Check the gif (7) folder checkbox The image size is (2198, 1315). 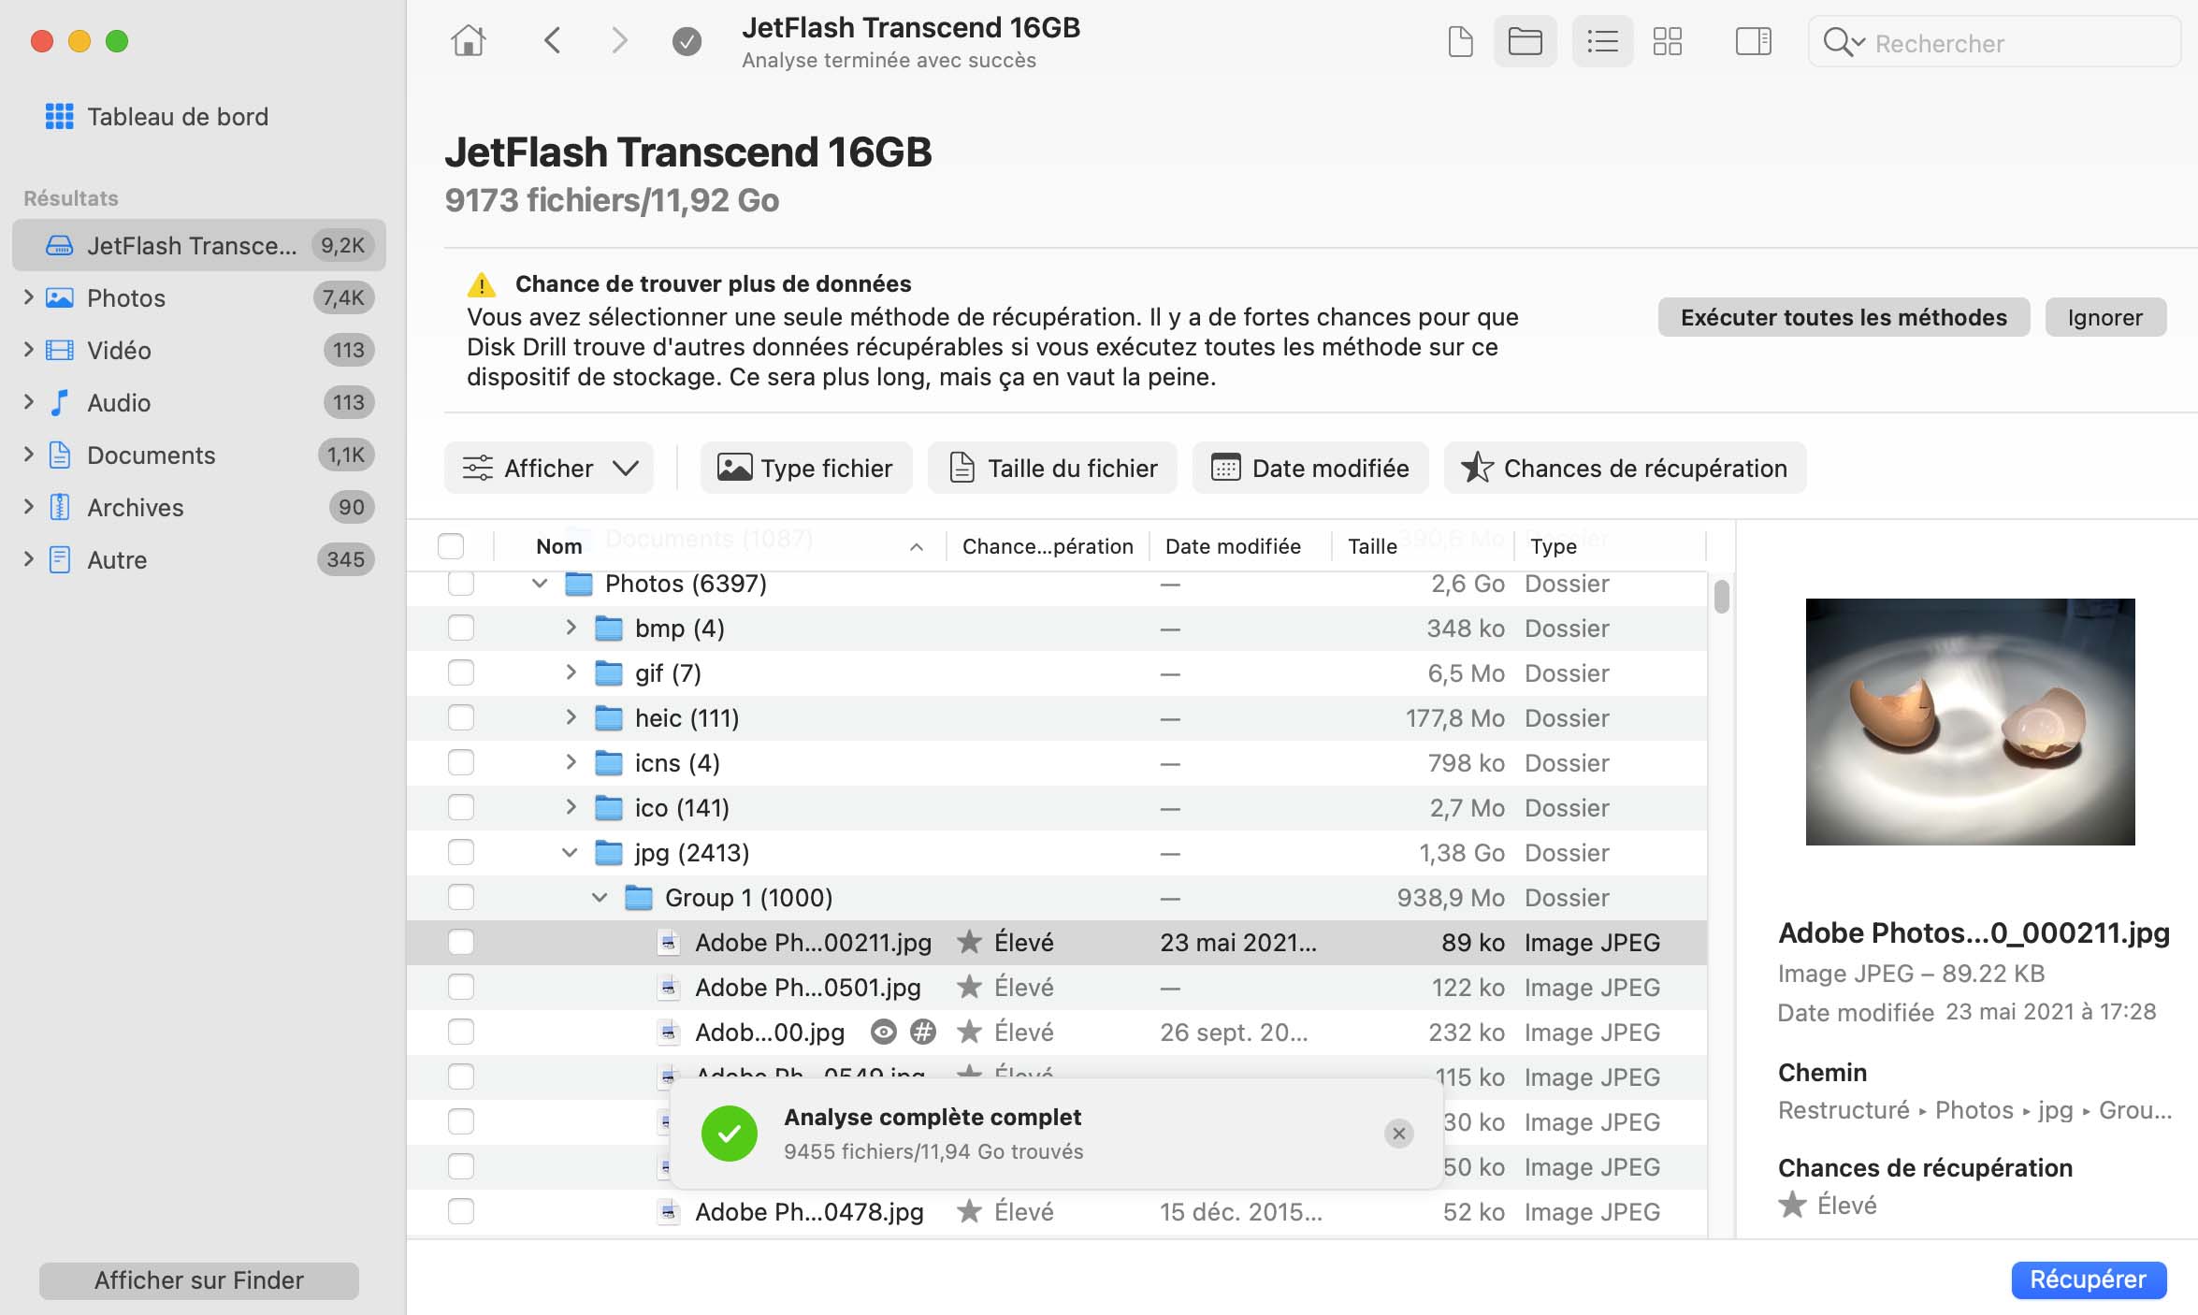tap(461, 672)
